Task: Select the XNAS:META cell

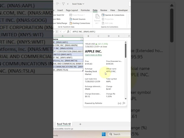Action: [x=68, y=61]
